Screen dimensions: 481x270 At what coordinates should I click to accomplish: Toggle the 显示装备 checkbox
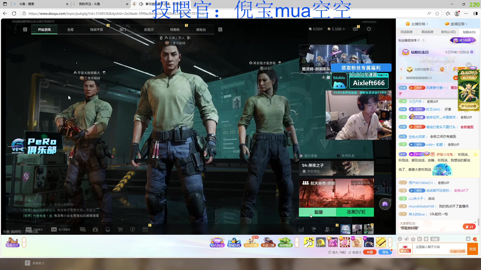301,156
